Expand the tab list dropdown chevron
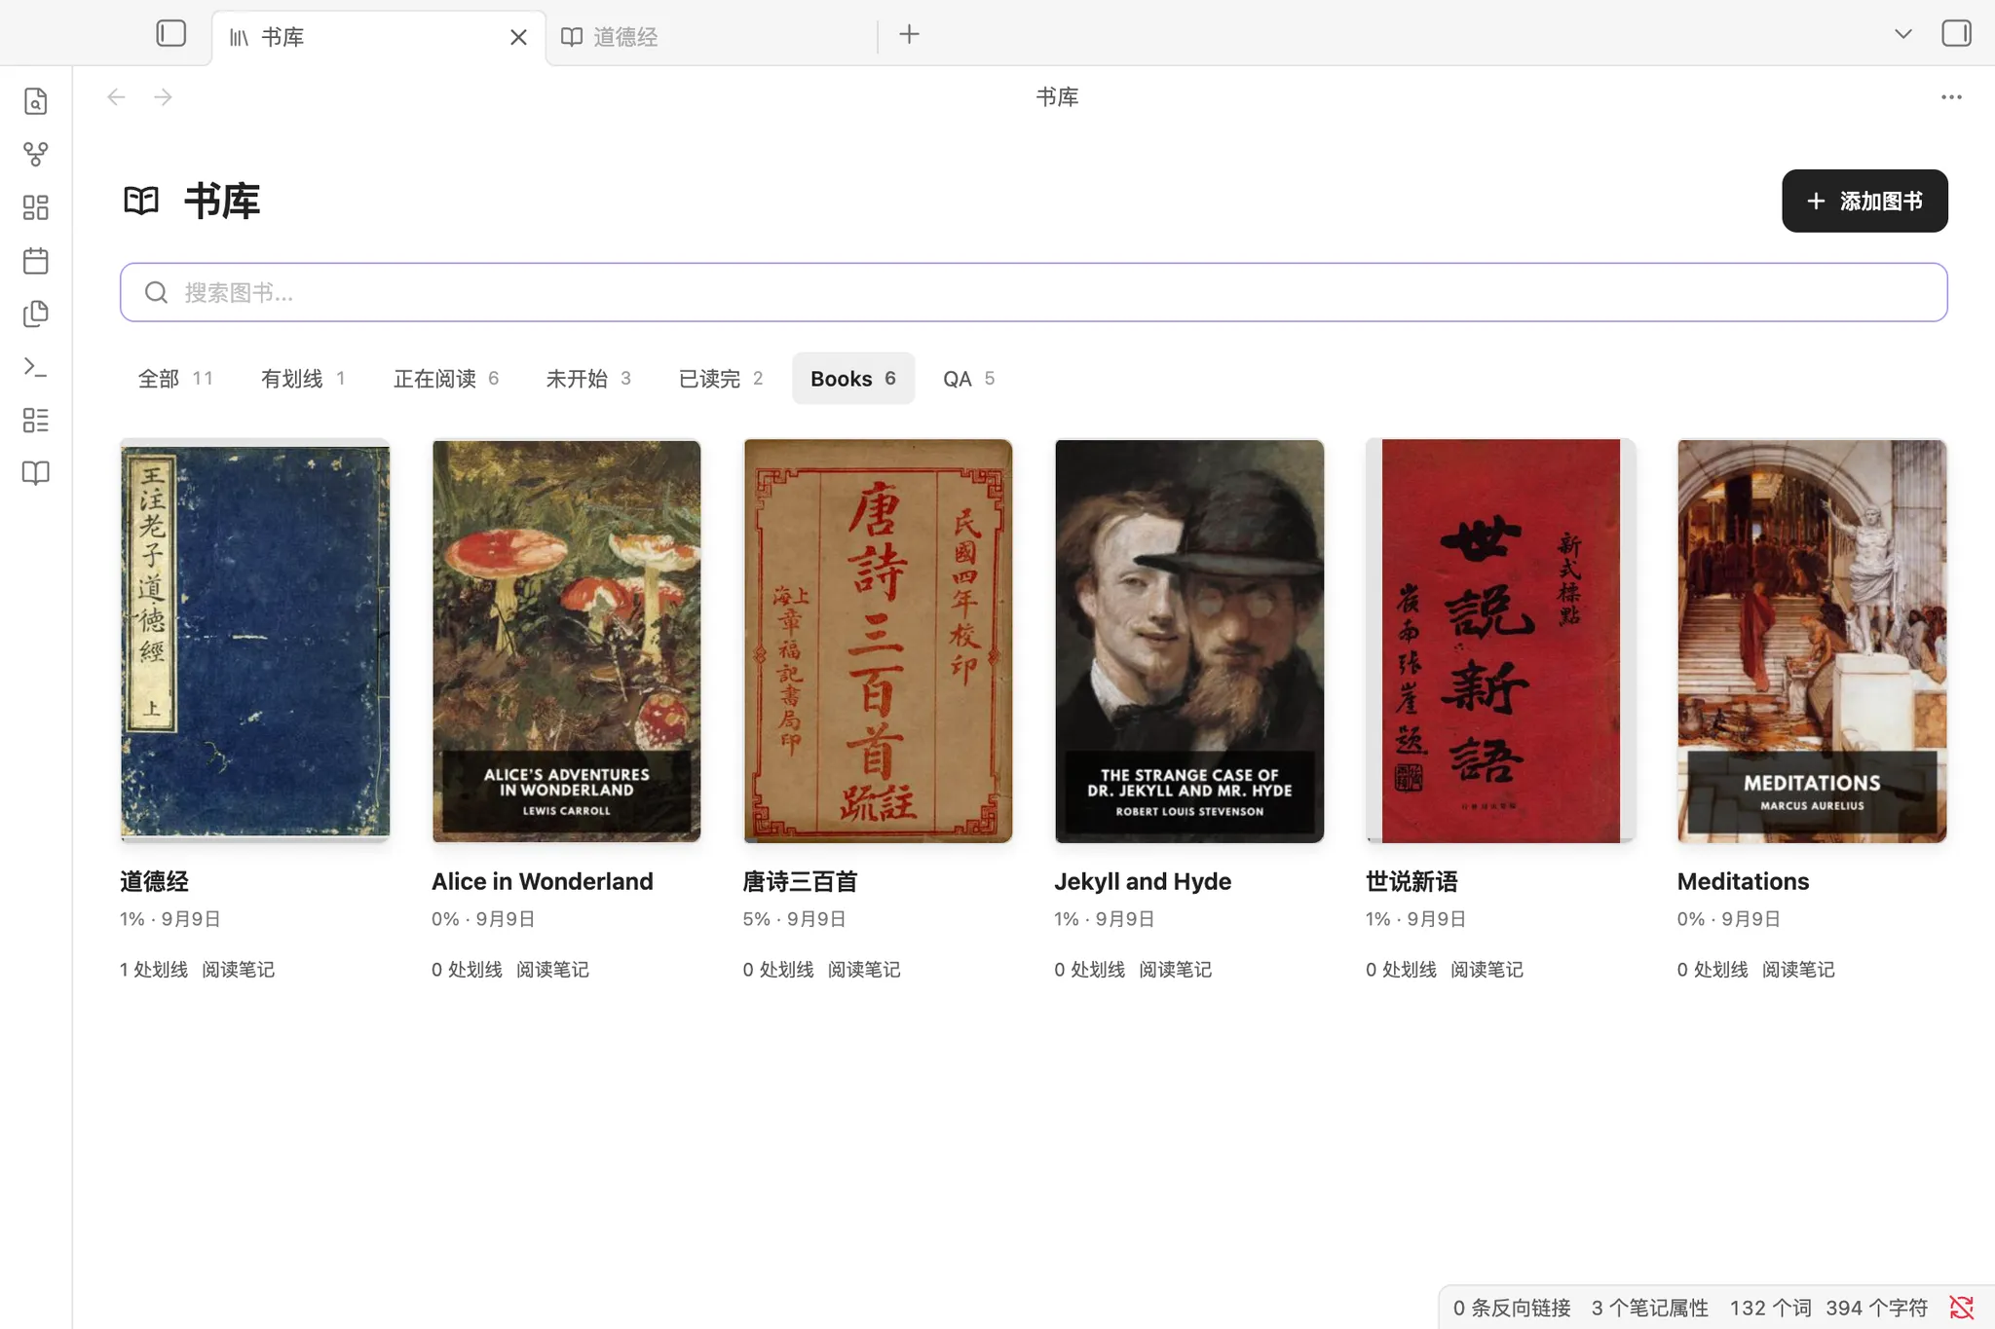The width and height of the screenshot is (1995, 1329). pos(1902,34)
